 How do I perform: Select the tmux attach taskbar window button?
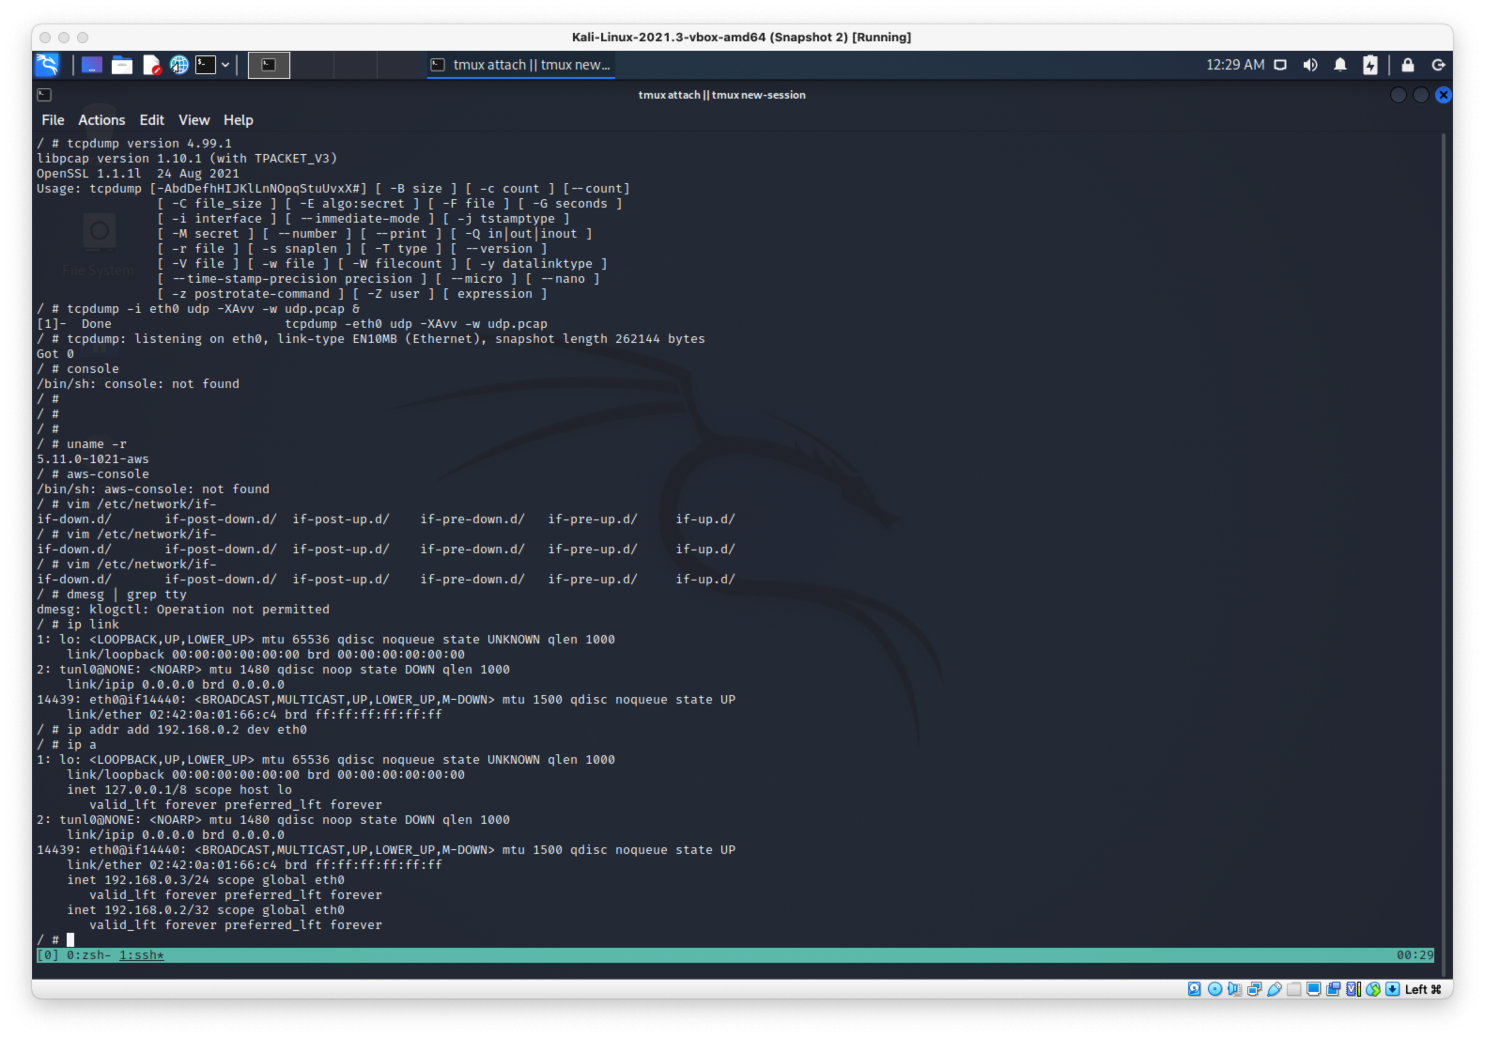[x=521, y=65]
